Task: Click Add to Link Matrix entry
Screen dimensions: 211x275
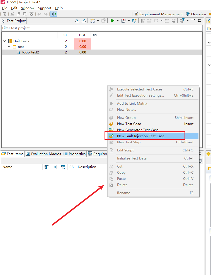Action: [x=153, y=104]
